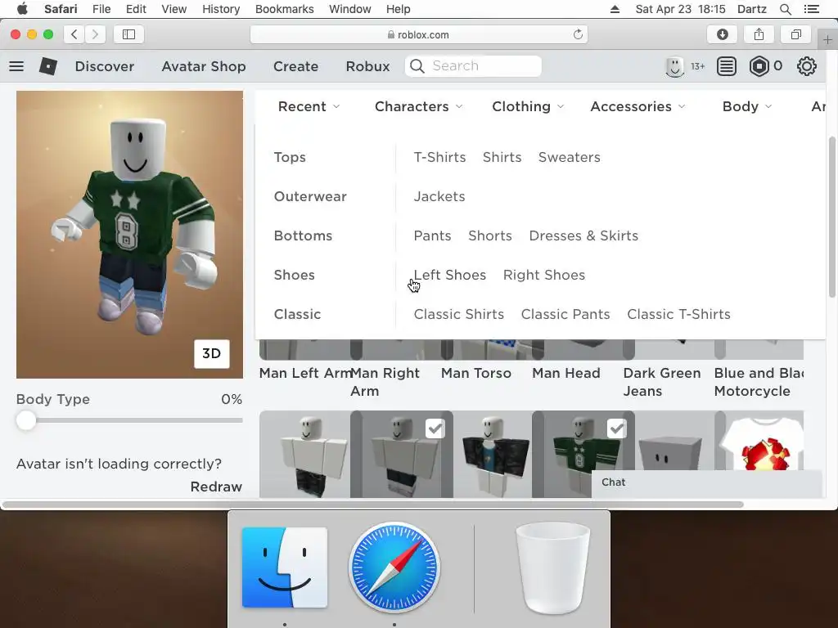Viewport: 838px width, 628px height.
Task: Select Jackets under Outerwear
Action: coord(439,196)
